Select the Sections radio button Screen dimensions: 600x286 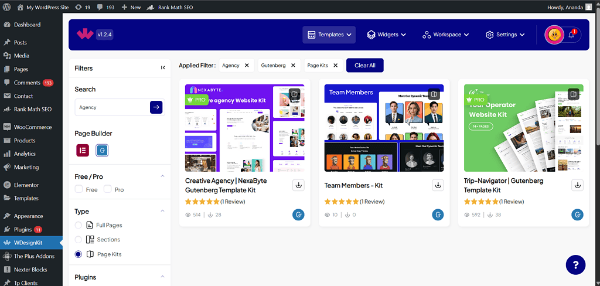coord(78,240)
